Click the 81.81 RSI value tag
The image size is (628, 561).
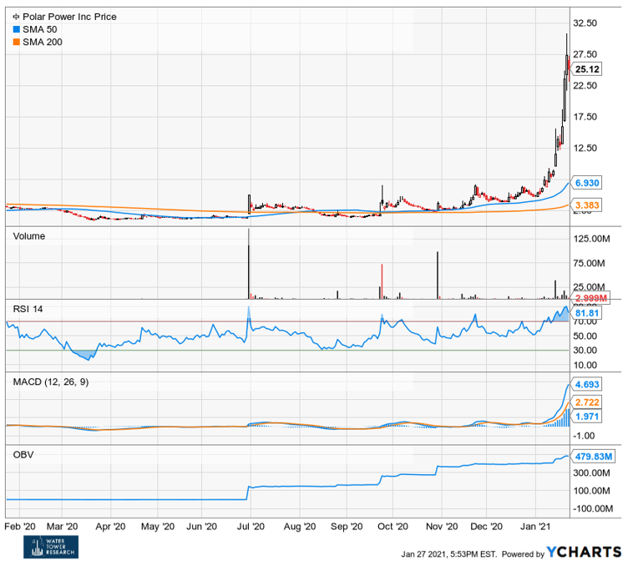click(x=586, y=313)
